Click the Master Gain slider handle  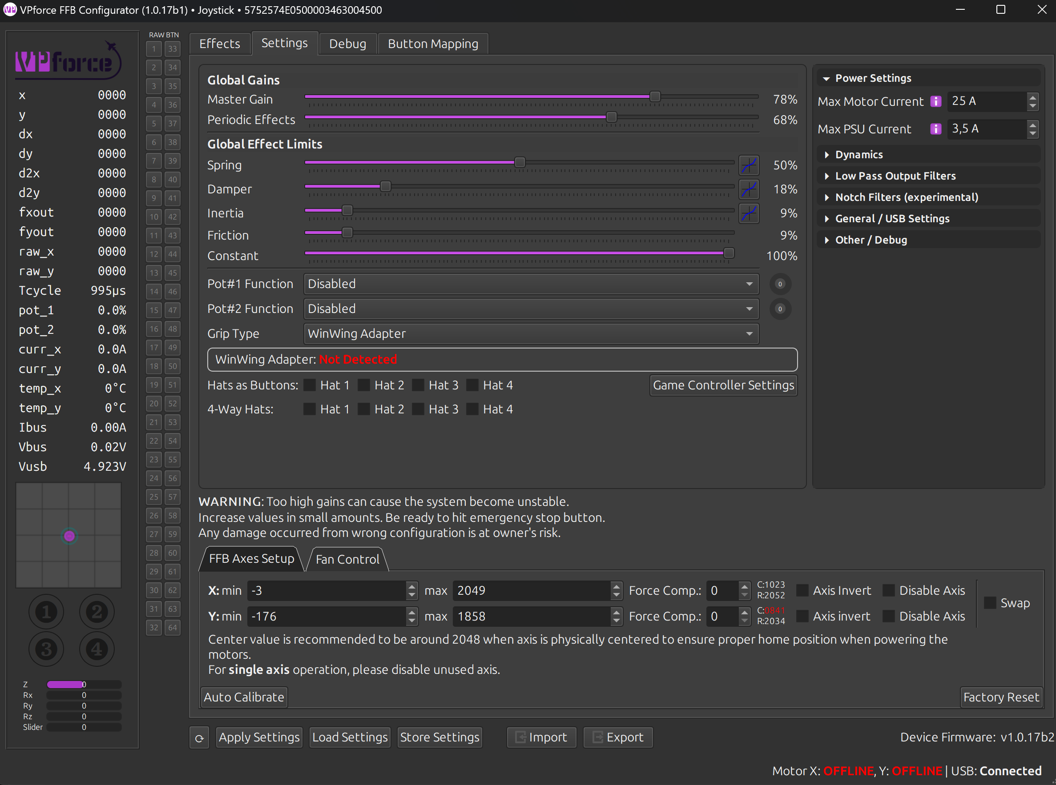[x=655, y=97]
